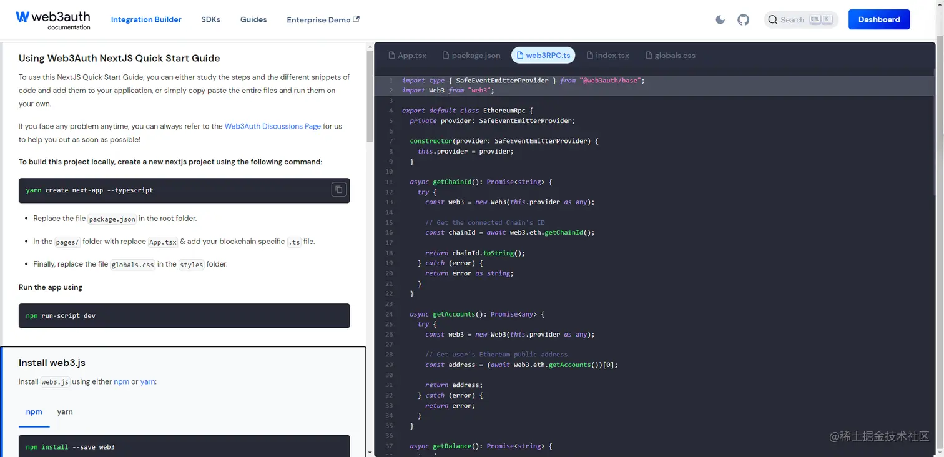This screenshot has height=457, width=944.
Task: Click the Search input field
Action: pyautogui.click(x=801, y=20)
